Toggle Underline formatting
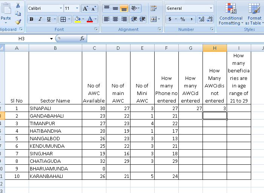The width and height of the screenshot is (264, 193). [x=49, y=19]
